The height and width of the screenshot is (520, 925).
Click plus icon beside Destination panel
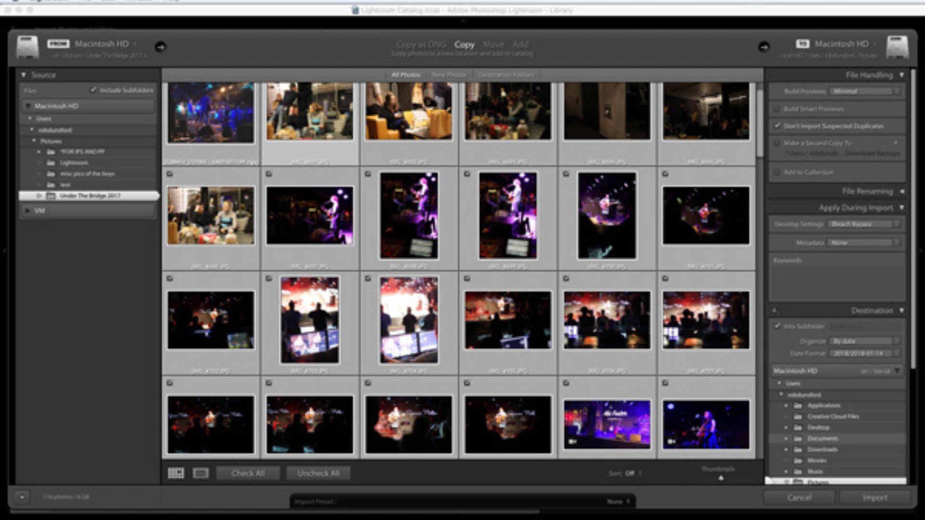775,311
